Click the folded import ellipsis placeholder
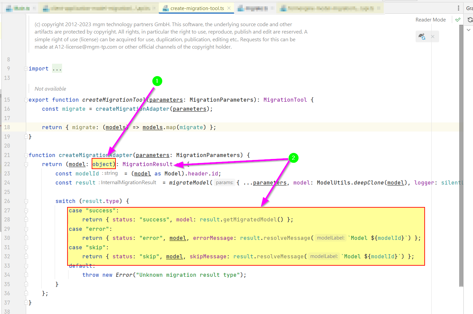The image size is (473, 314). pyautogui.click(x=57, y=69)
